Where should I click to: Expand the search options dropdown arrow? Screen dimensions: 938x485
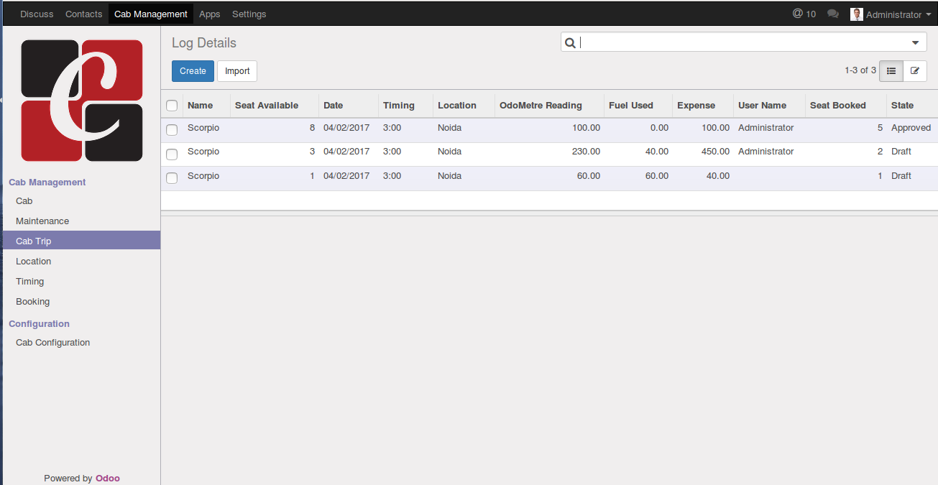pos(915,43)
